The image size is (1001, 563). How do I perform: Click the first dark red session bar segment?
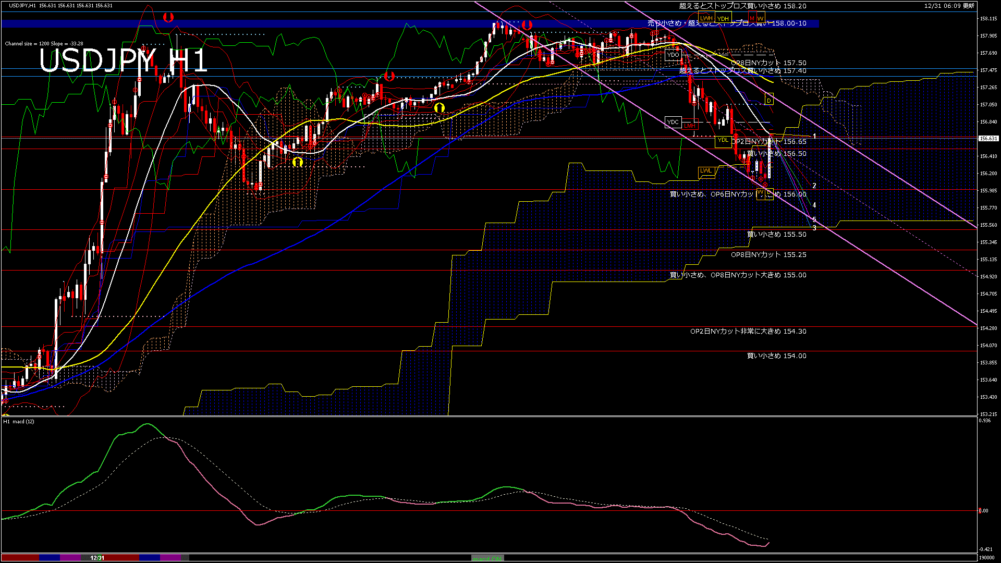[20, 558]
